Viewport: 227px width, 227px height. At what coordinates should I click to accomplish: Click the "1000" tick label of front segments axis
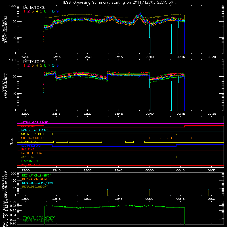pyautogui.click(x=13, y=6)
